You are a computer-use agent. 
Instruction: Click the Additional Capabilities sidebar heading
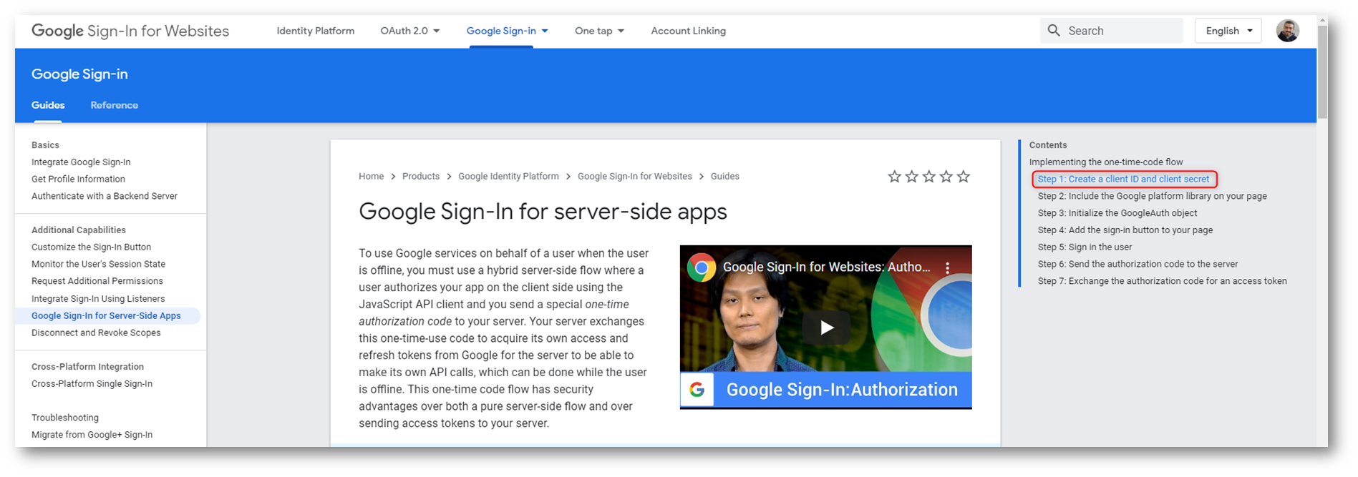[x=79, y=230]
